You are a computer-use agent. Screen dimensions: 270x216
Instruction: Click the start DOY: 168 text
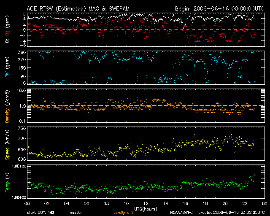pyautogui.click(x=41, y=213)
